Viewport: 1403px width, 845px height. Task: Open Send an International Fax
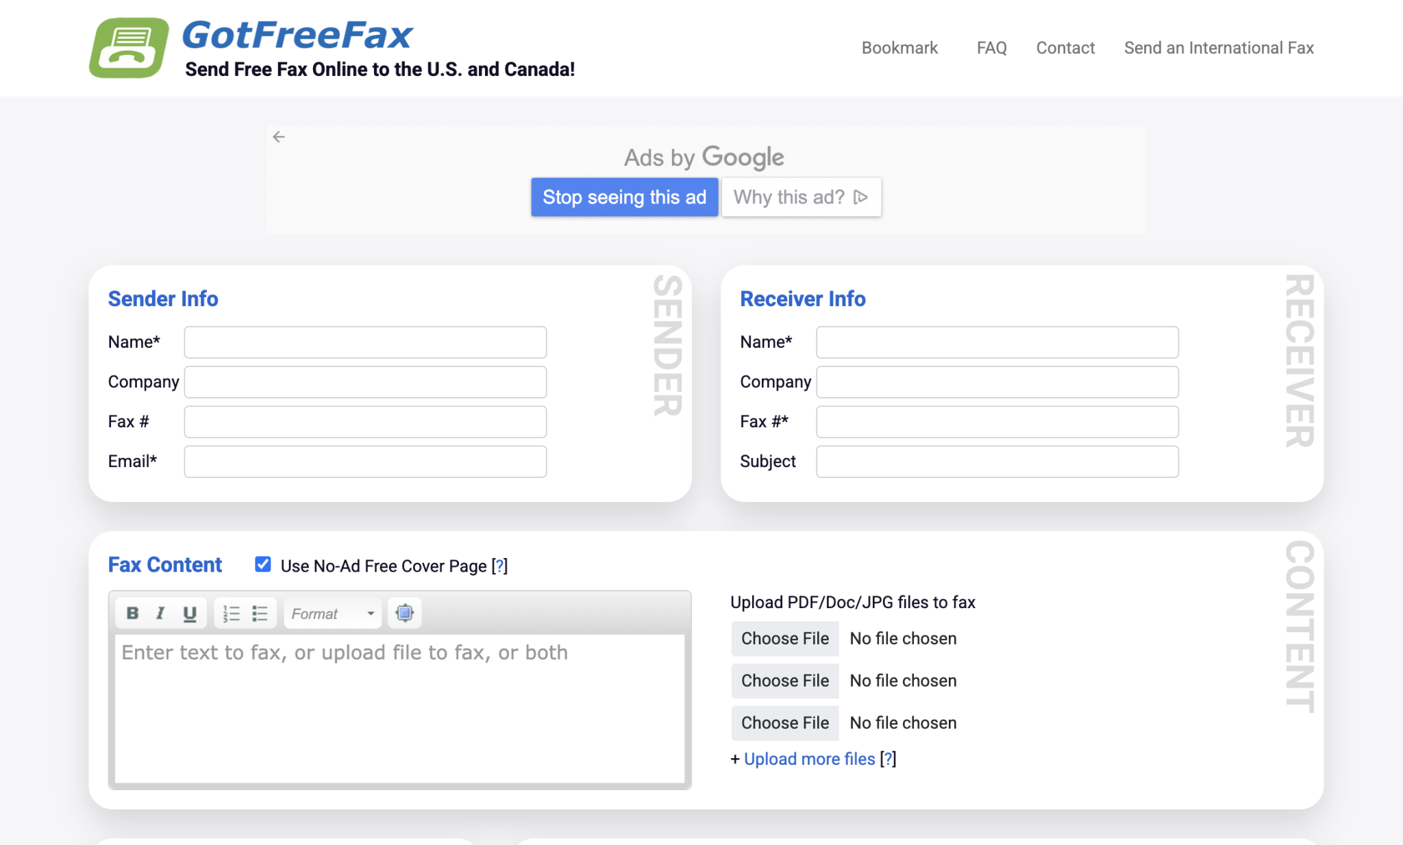(1218, 48)
